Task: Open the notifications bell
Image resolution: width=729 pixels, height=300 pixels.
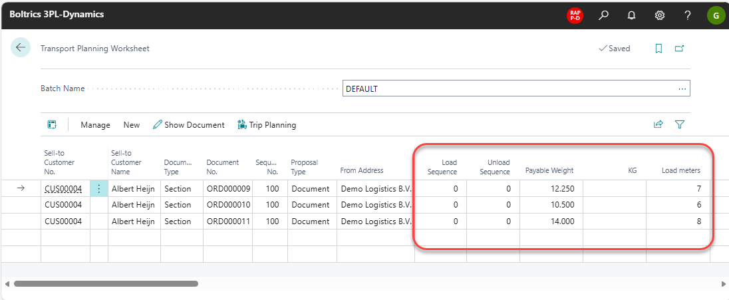Action: 632,15
